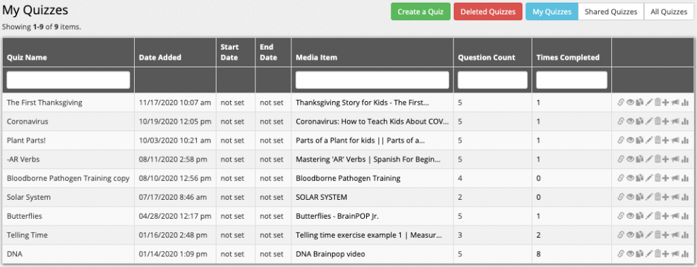697x267 pixels.
Task: Click the Quiz Name filter field
Action: click(68, 80)
